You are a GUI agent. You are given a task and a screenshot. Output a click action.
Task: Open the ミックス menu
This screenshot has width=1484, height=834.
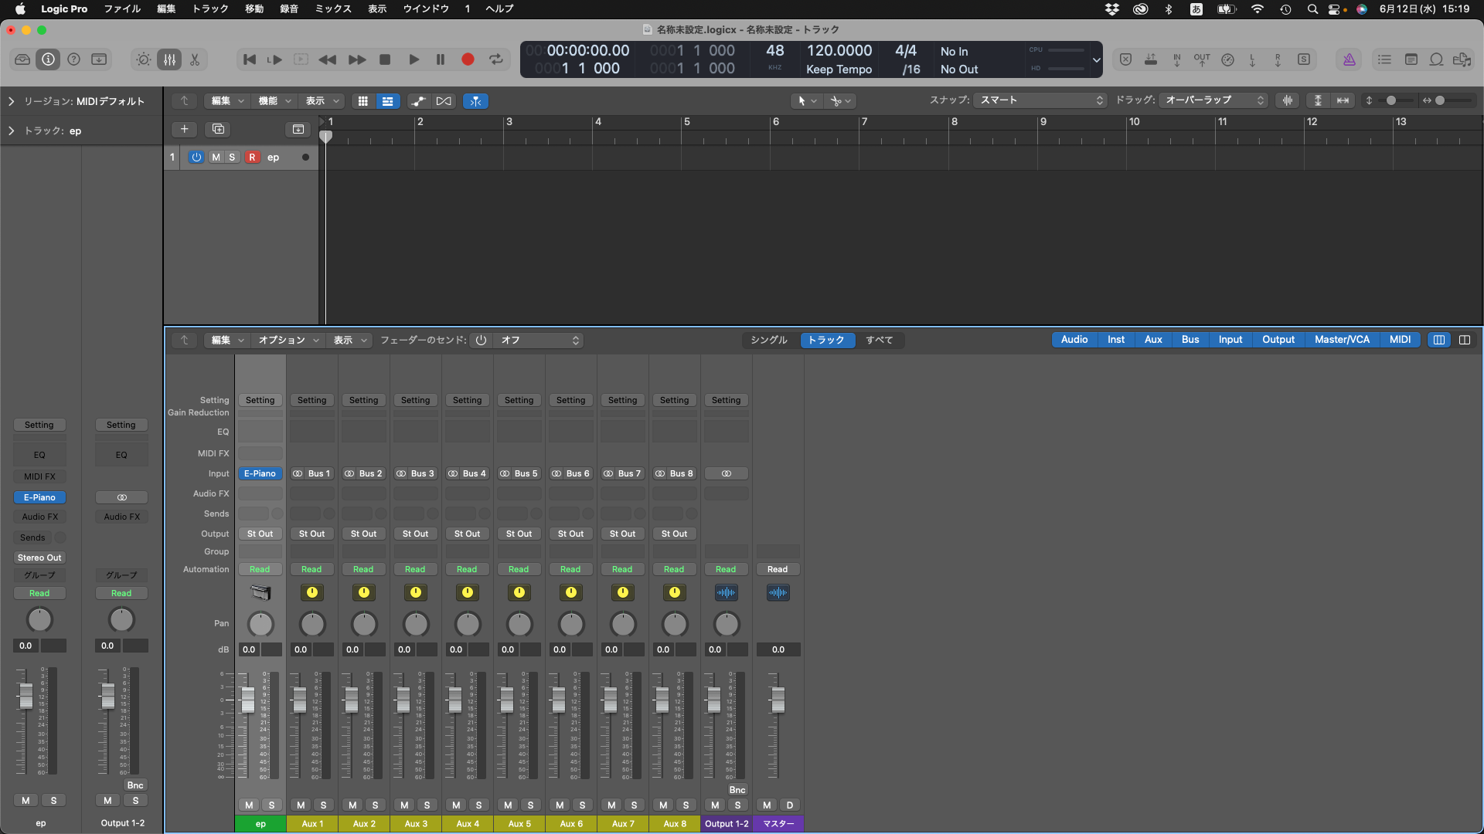click(x=332, y=8)
